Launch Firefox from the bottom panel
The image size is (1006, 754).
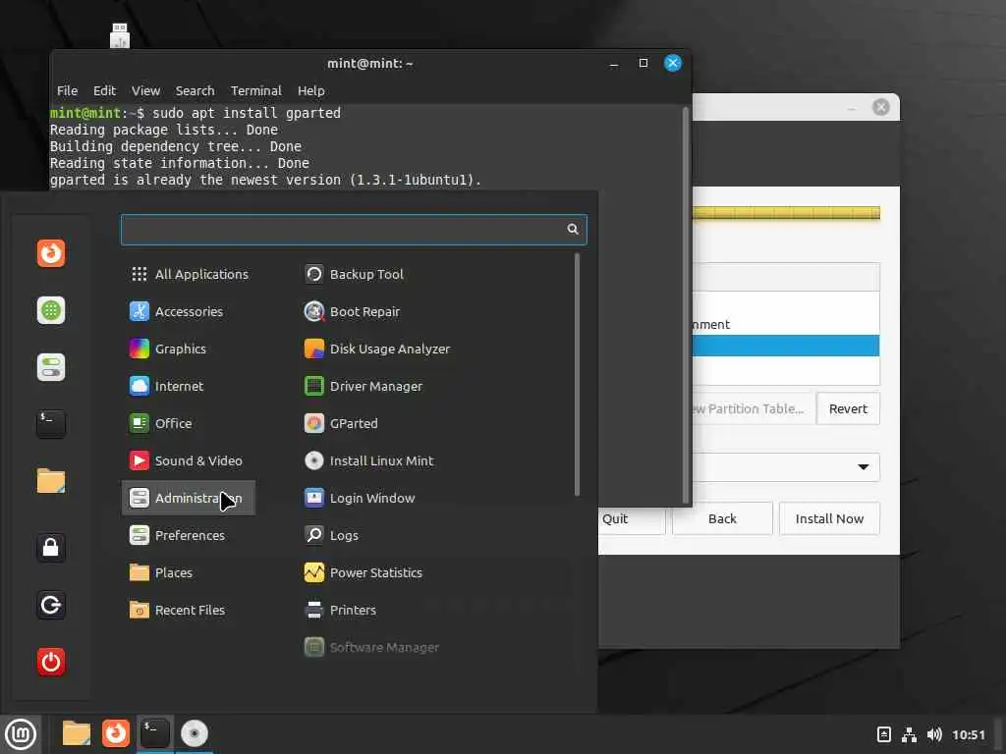coord(116,733)
